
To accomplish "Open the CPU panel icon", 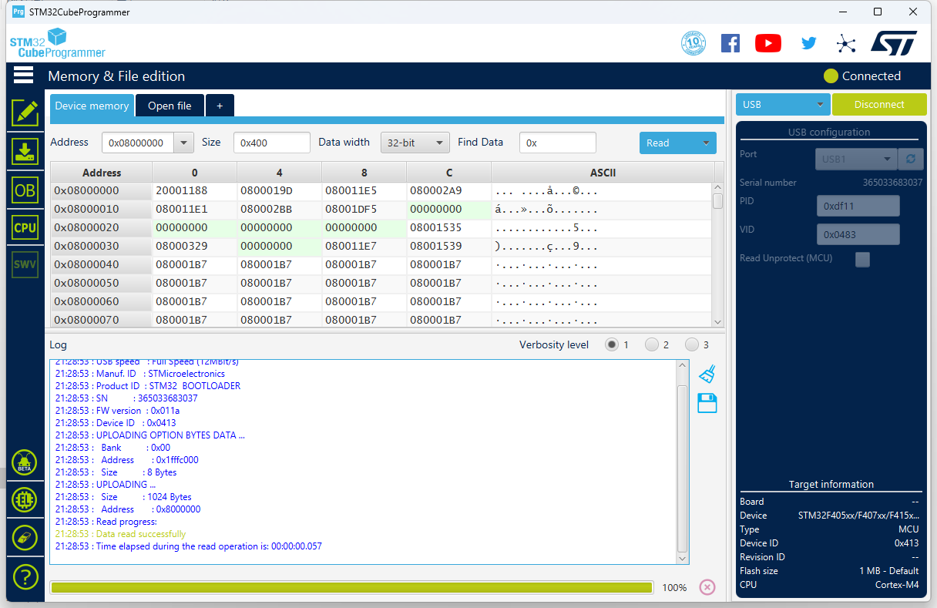I will pos(25,227).
